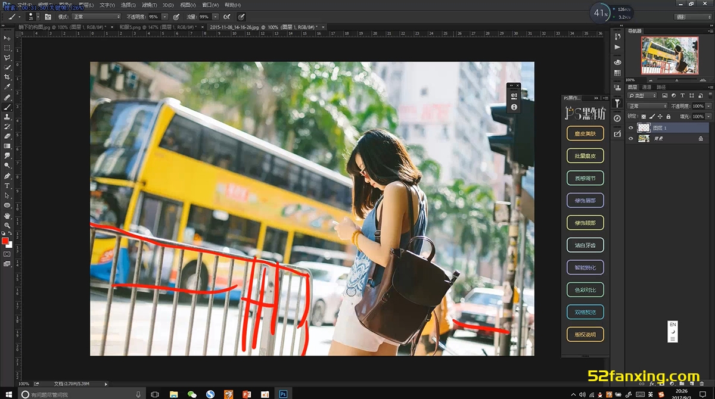Open the tool preset picker arrow

coord(19,17)
